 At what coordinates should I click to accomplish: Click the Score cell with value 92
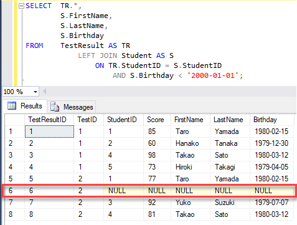[157, 203]
